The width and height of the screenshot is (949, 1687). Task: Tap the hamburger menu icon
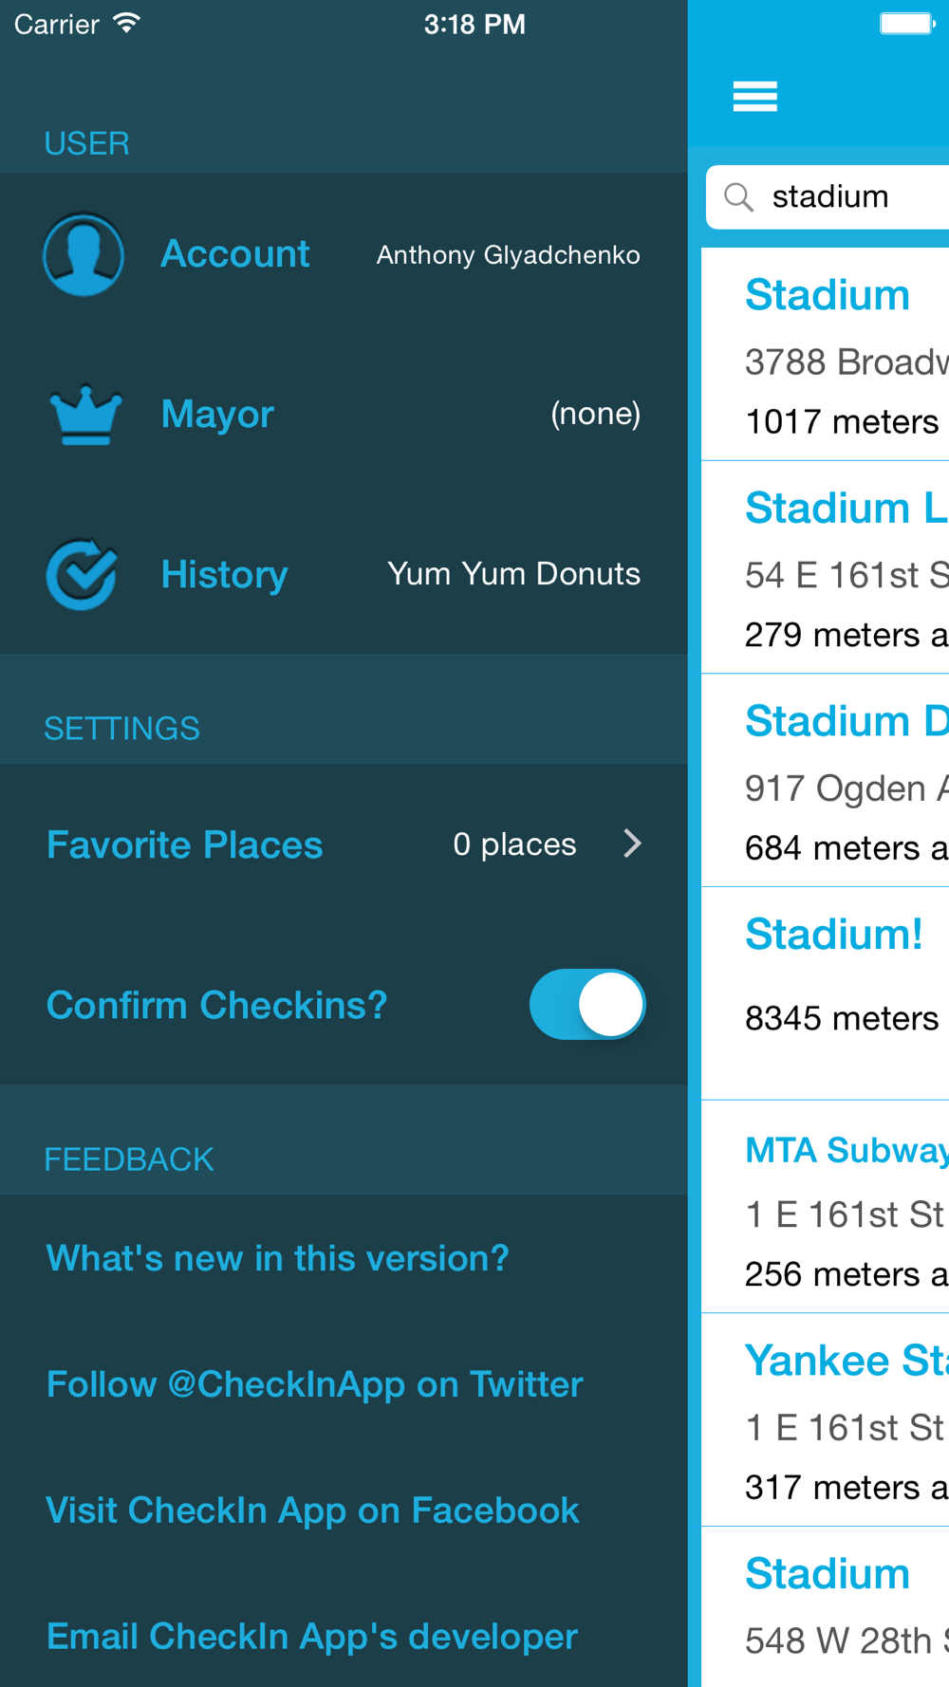(x=754, y=96)
